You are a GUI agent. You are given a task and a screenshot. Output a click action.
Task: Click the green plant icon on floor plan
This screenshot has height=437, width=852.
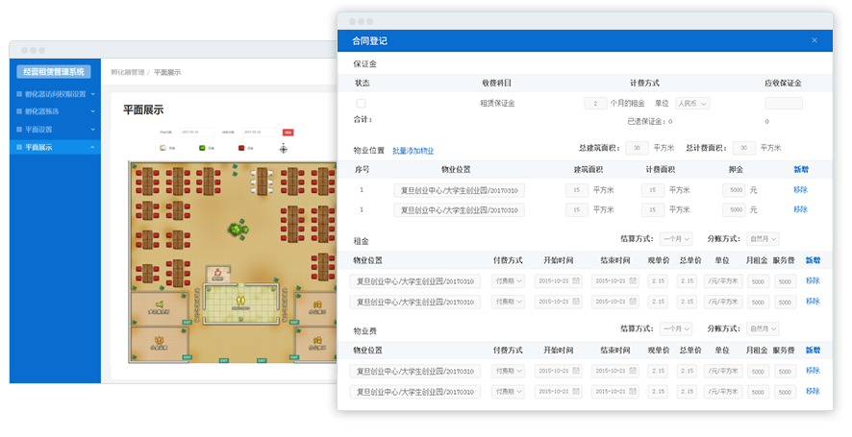[237, 230]
